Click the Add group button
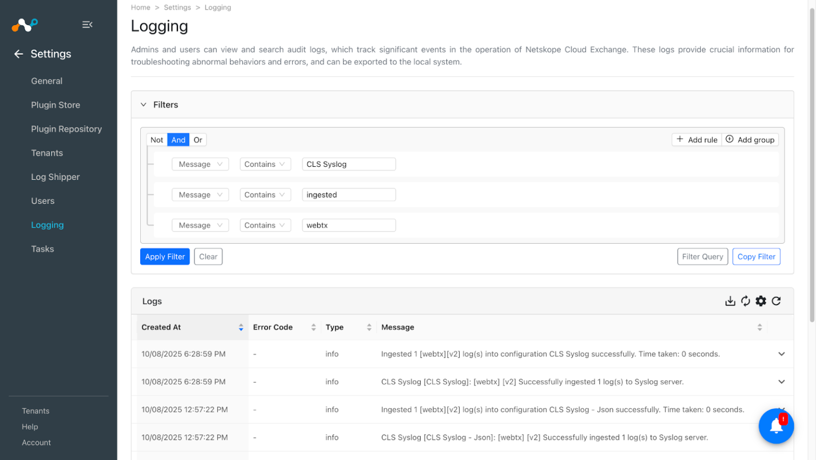The height and width of the screenshot is (460, 816). (750, 140)
